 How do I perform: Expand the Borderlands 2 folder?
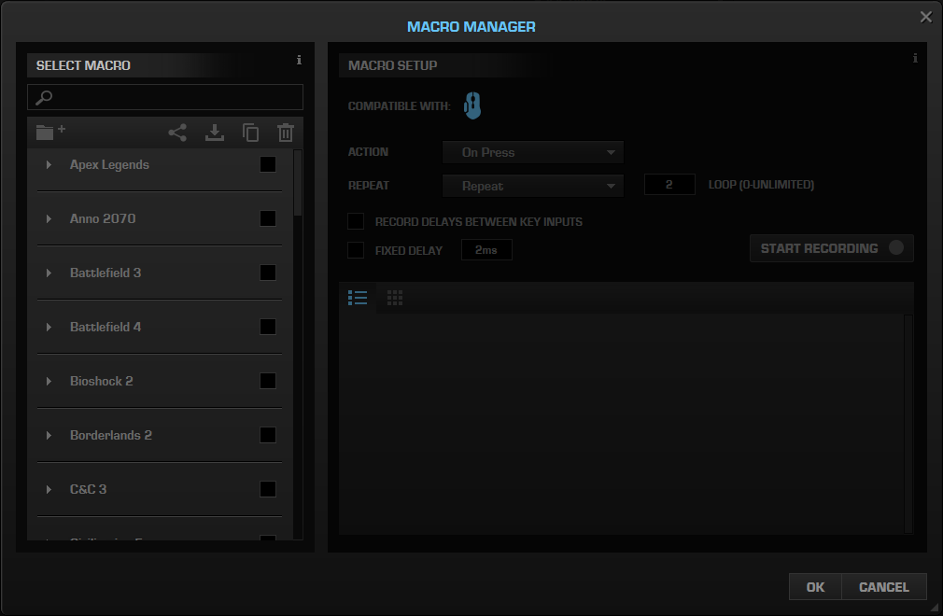tap(49, 435)
